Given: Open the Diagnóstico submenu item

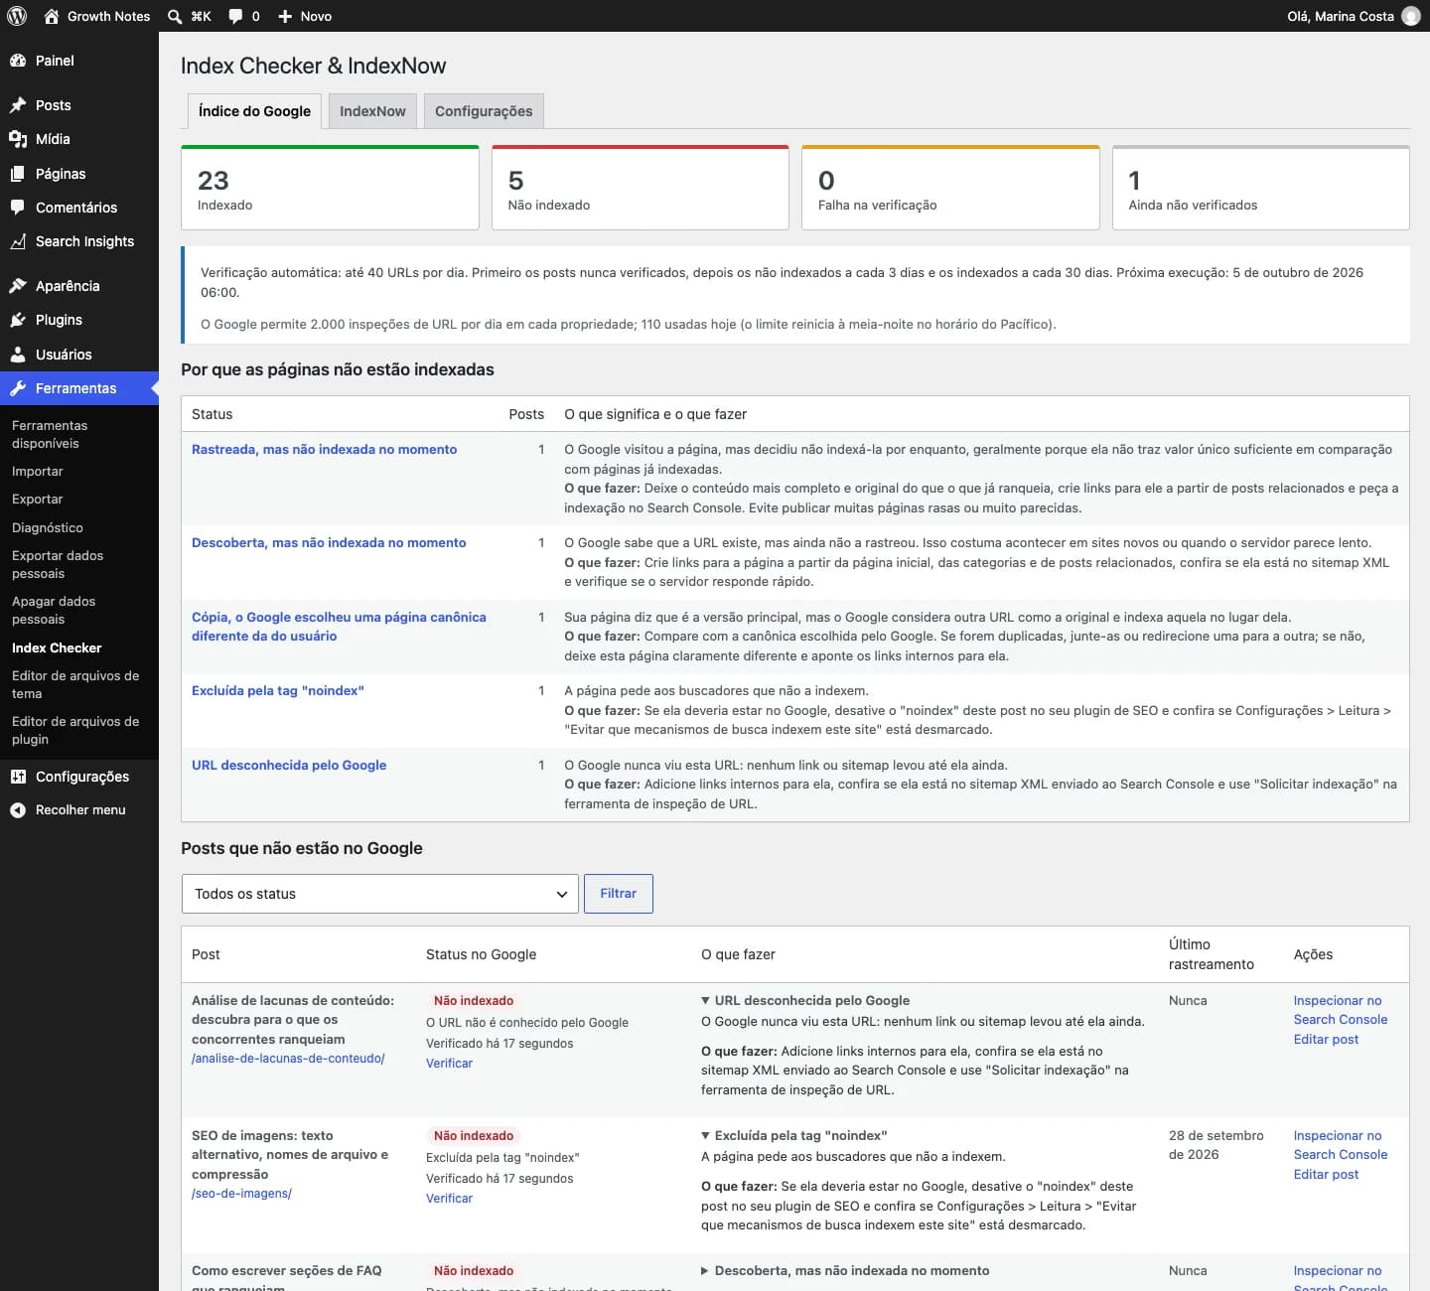Looking at the screenshot, I should pos(48,527).
